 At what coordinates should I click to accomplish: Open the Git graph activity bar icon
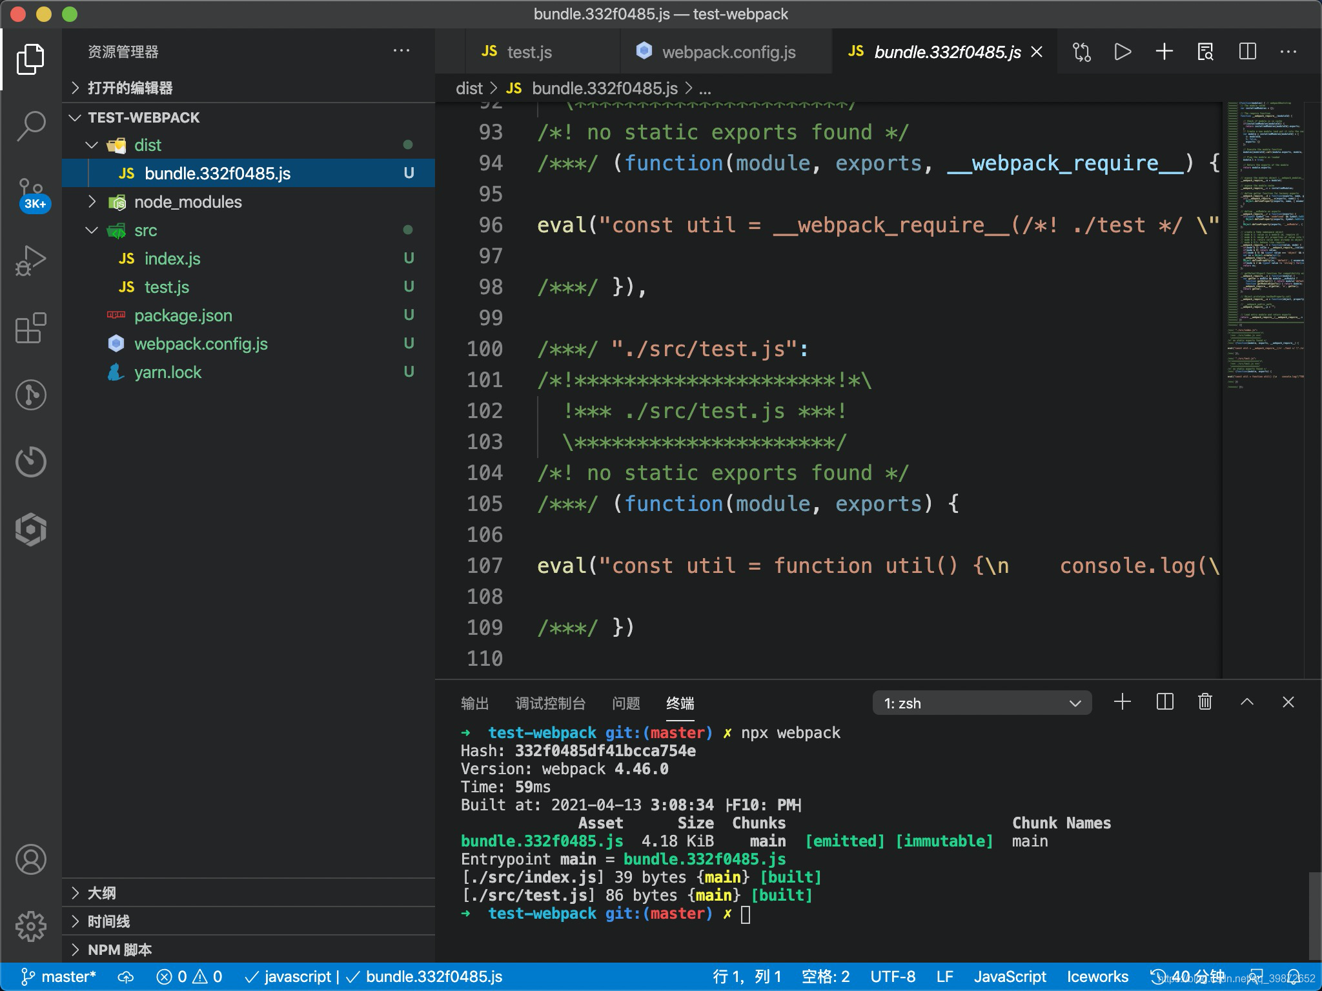click(x=30, y=395)
